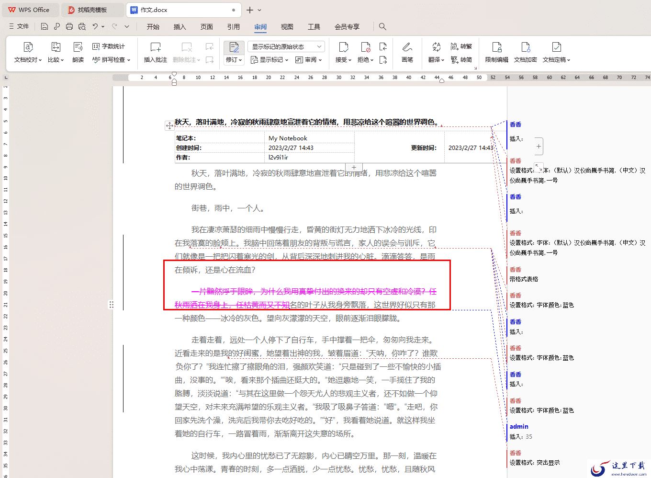The image size is (651, 478).
Task: Open translation settings dialog launcher
Action: 476,68
